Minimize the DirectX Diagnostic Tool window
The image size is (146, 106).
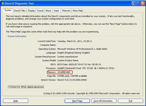click(134, 3)
